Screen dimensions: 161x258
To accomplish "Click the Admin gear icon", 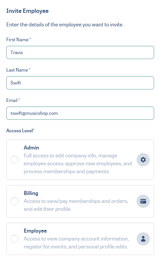I will pos(143,160).
